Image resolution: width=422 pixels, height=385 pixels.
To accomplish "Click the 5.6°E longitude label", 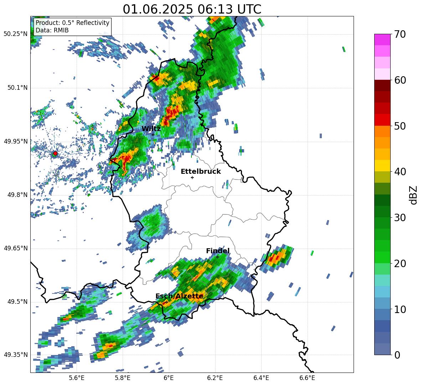I will [x=77, y=378].
